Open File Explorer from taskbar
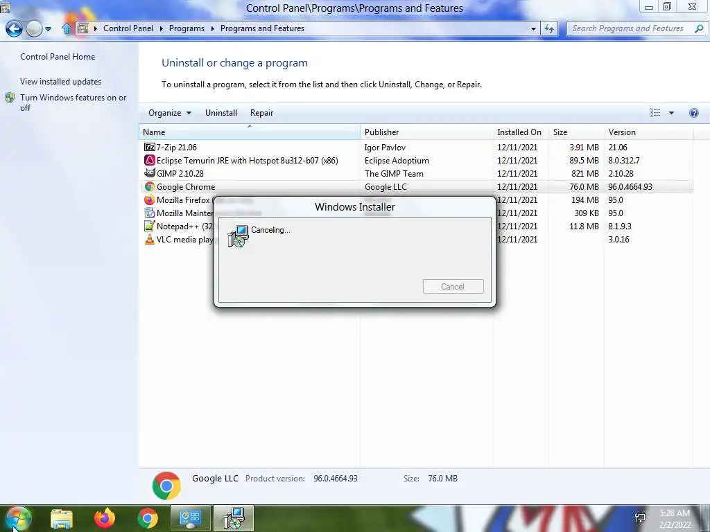Screen dimensions: 710x532 pyautogui.click(x=62, y=518)
